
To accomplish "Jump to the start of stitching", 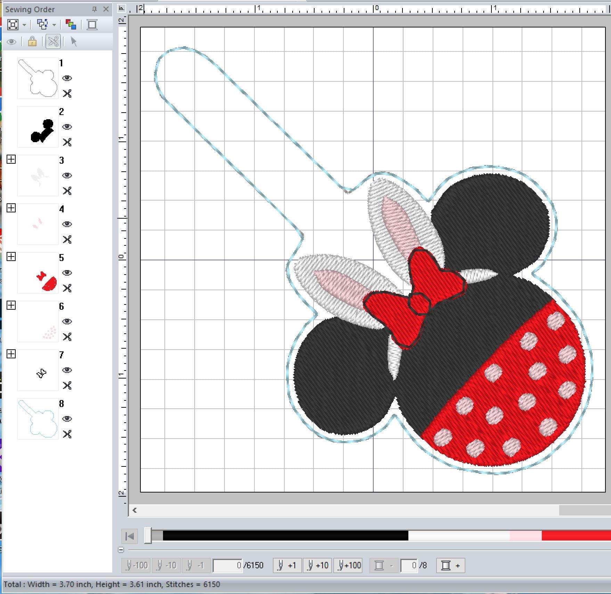I will click(x=130, y=536).
